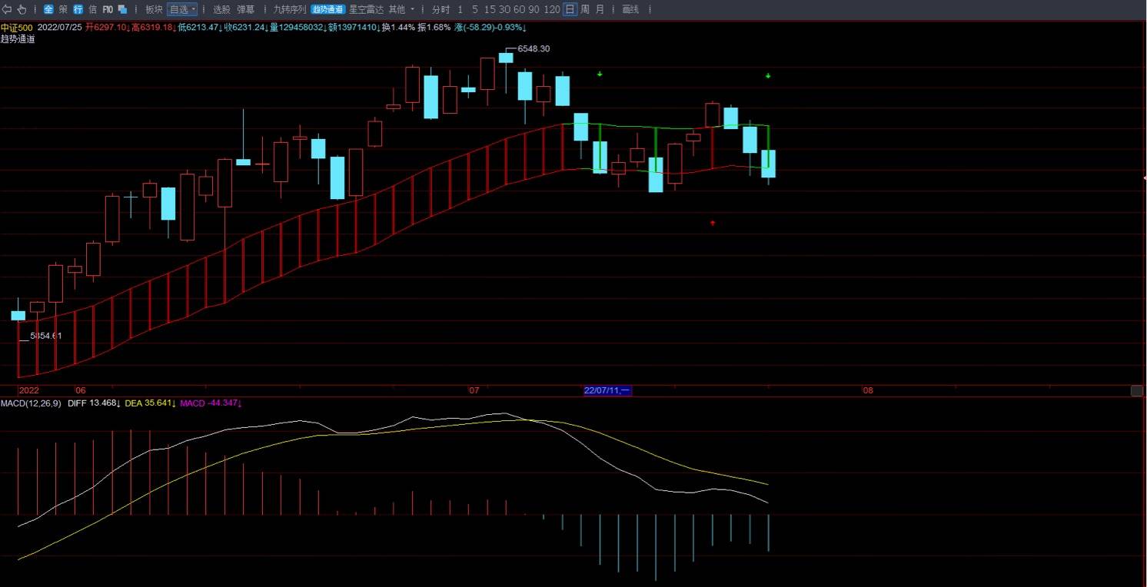
Task: Click the 07 month axis label
Action: tap(474, 390)
